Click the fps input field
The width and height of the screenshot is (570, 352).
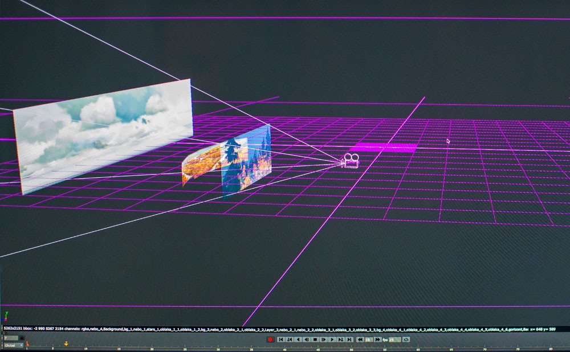click(x=394, y=339)
